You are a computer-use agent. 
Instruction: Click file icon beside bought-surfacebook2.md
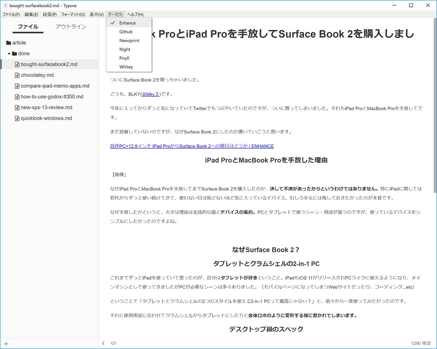pos(17,64)
